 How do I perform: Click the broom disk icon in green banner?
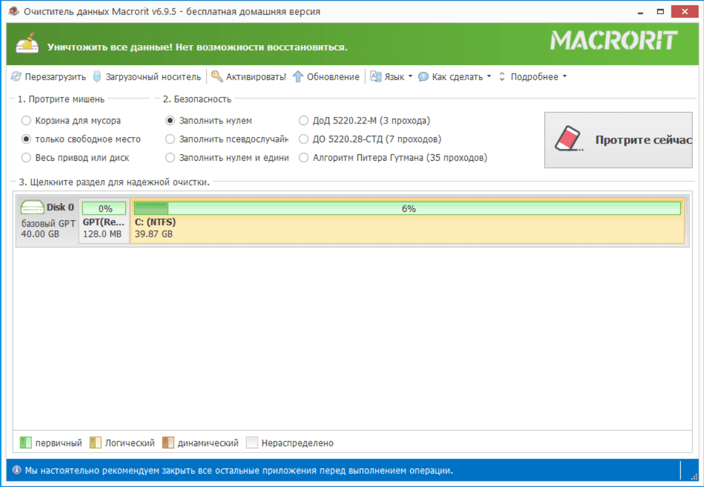click(x=27, y=43)
